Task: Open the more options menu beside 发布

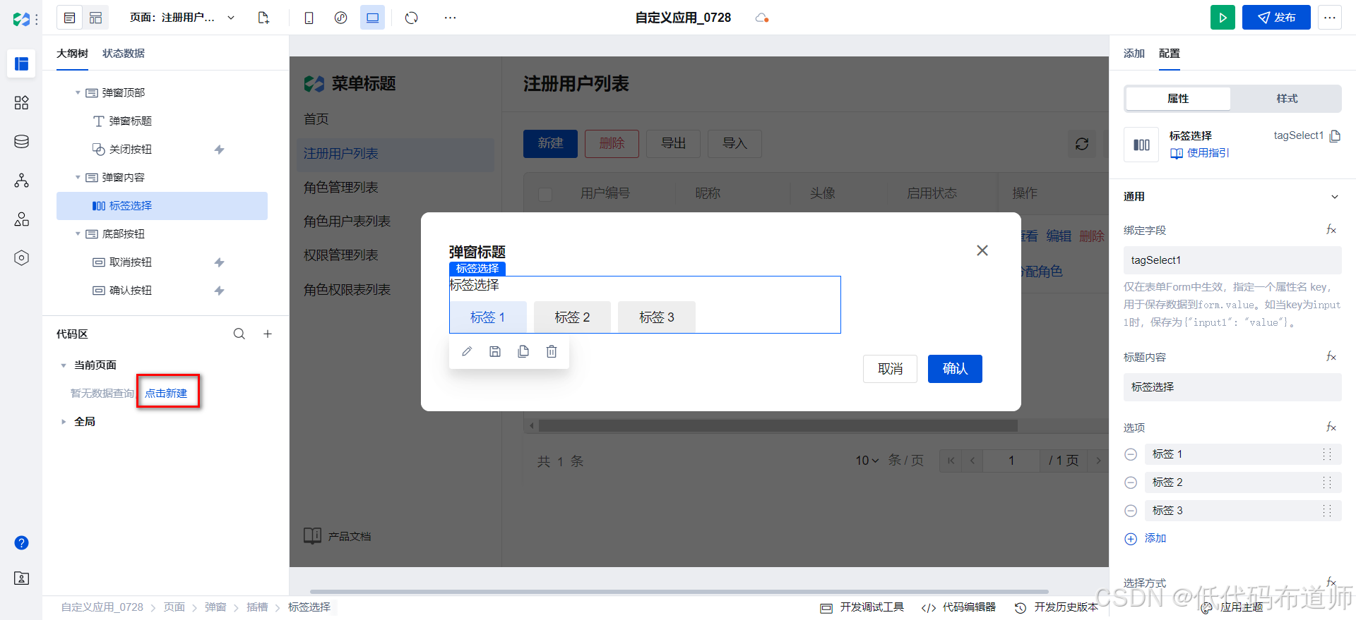Action: (1330, 18)
